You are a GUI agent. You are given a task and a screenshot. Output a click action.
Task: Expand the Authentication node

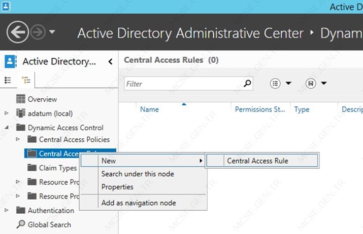pos(7,210)
